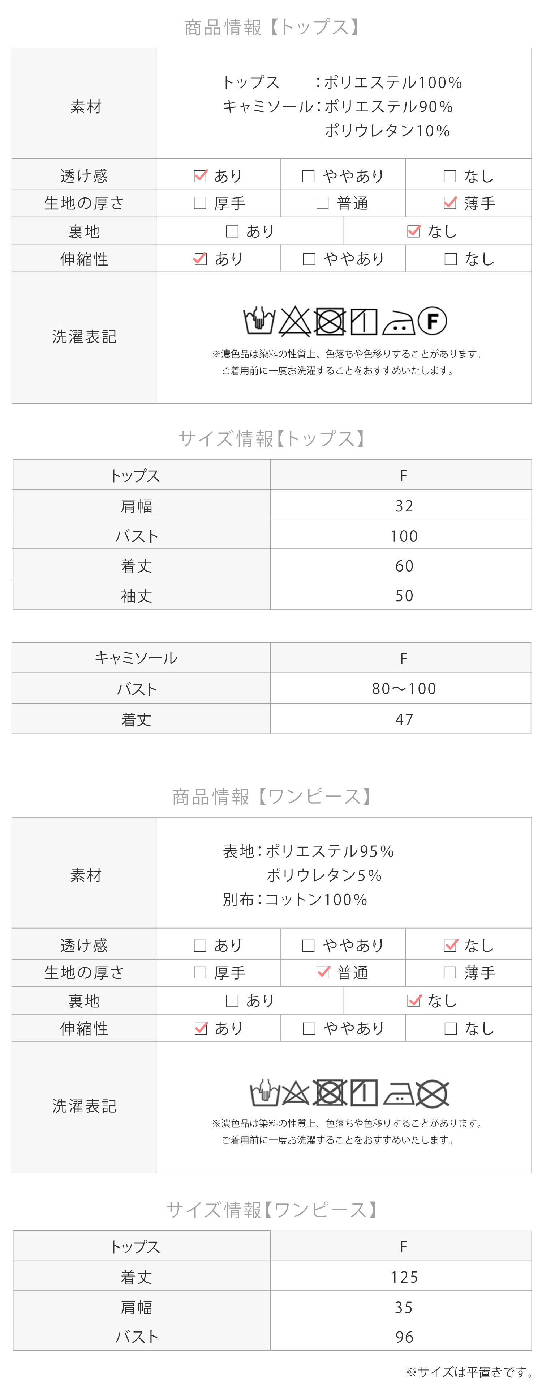
Task: Check 厚手 checkbox in one-piece section
Action: coord(200,973)
